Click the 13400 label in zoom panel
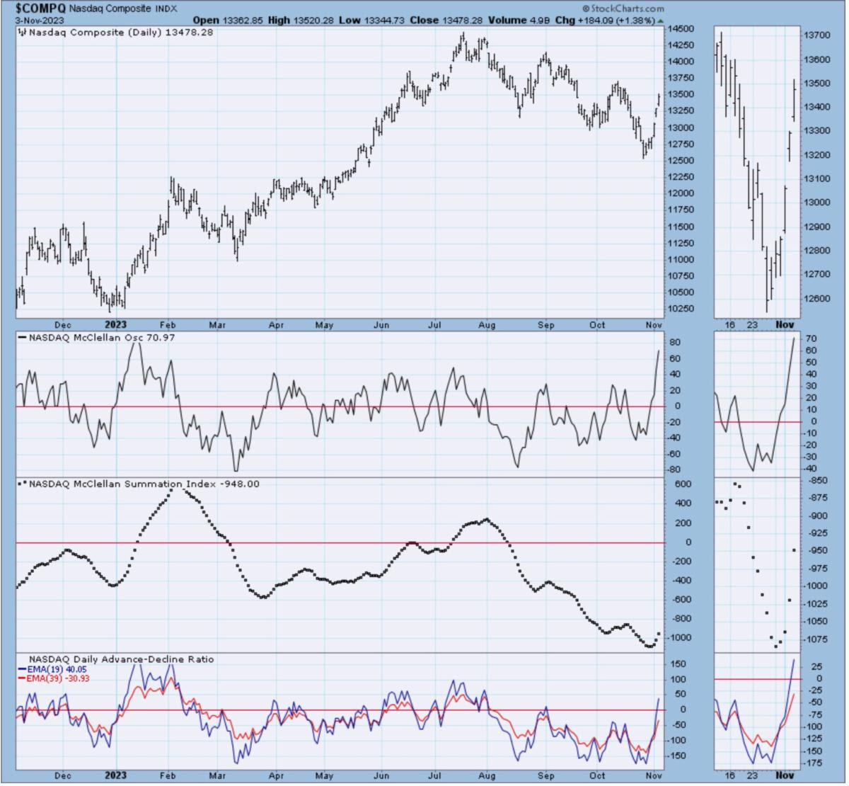Image resolution: width=849 pixels, height=786 pixels. 816,107
